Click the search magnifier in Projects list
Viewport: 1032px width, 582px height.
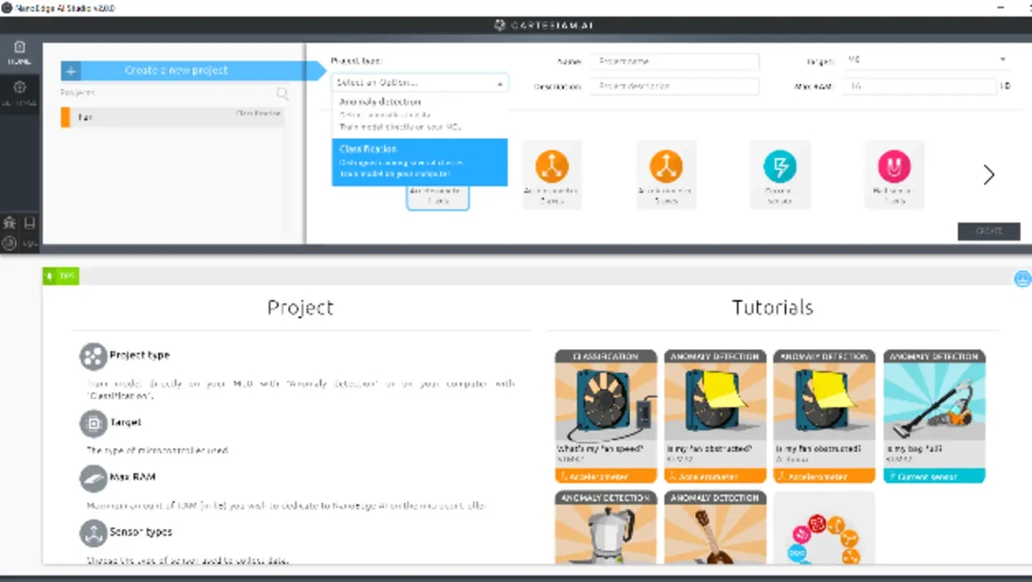(282, 94)
